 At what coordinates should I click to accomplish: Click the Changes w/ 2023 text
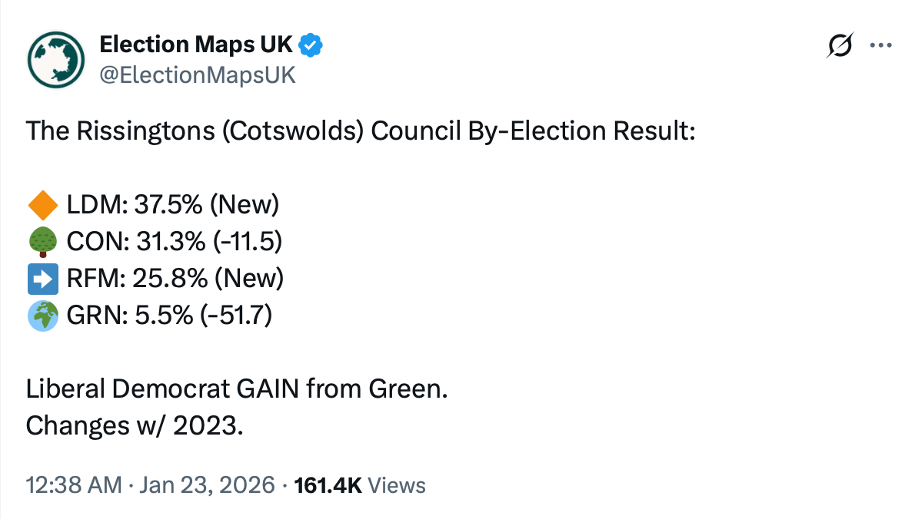135,426
